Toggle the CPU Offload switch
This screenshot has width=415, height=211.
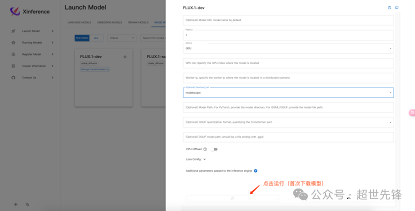pos(214,149)
